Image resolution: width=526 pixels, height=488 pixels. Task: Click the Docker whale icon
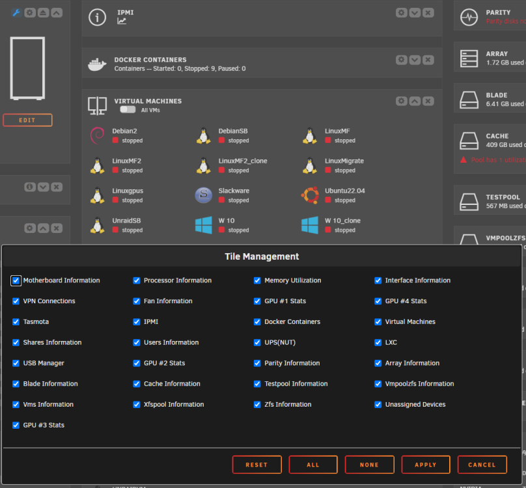[97, 64]
